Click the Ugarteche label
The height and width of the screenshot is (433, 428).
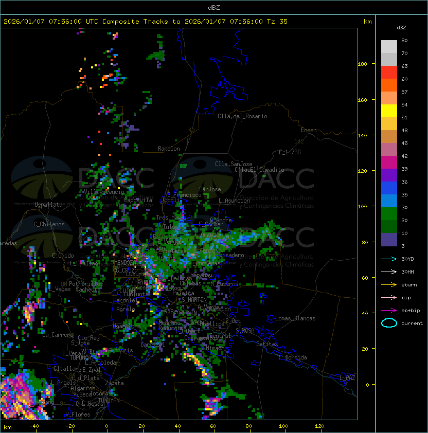pyautogui.click(x=127, y=326)
